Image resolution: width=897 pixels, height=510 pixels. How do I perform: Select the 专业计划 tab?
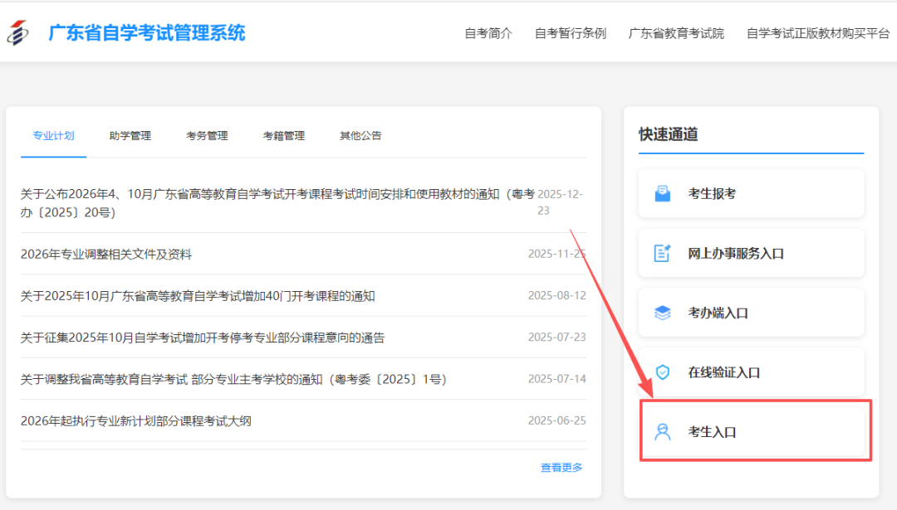pos(53,136)
